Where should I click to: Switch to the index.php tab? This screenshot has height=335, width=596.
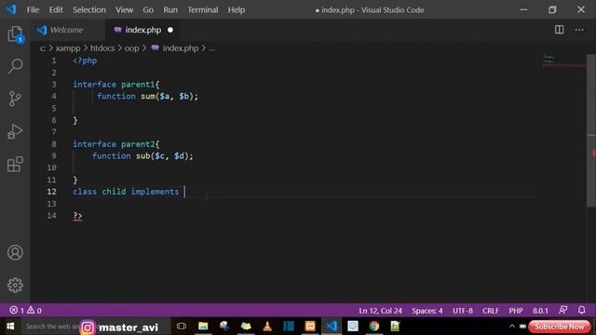coord(143,30)
